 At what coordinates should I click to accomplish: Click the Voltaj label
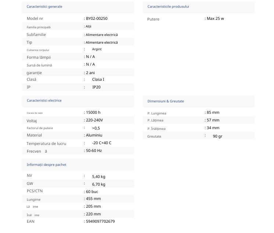click(32, 121)
